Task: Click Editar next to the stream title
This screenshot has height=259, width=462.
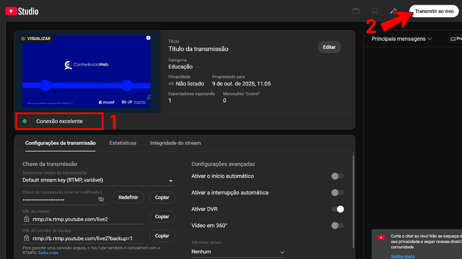Action: 329,47
